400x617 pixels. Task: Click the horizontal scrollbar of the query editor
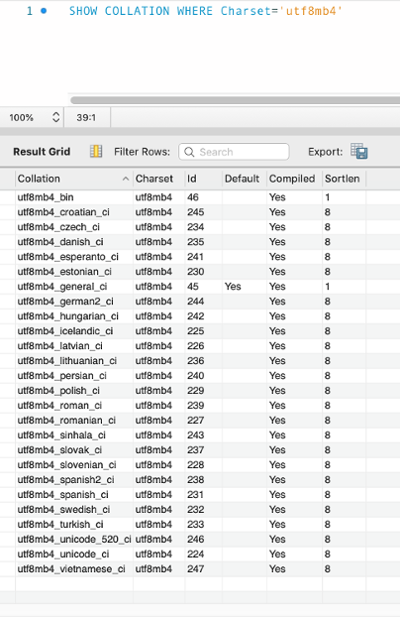(x=235, y=100)
